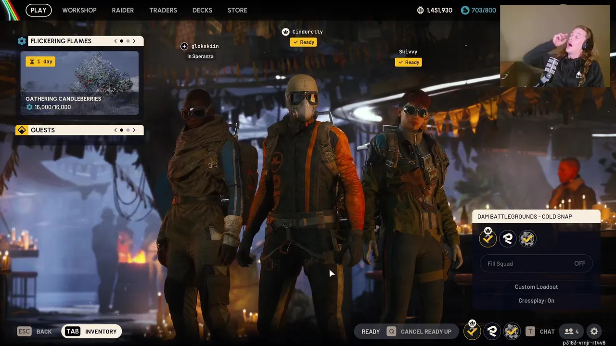The width and height of the screenshot is (616, 346).
Task: Select second Flickering Flames page dot
Action: coord(128,41)
